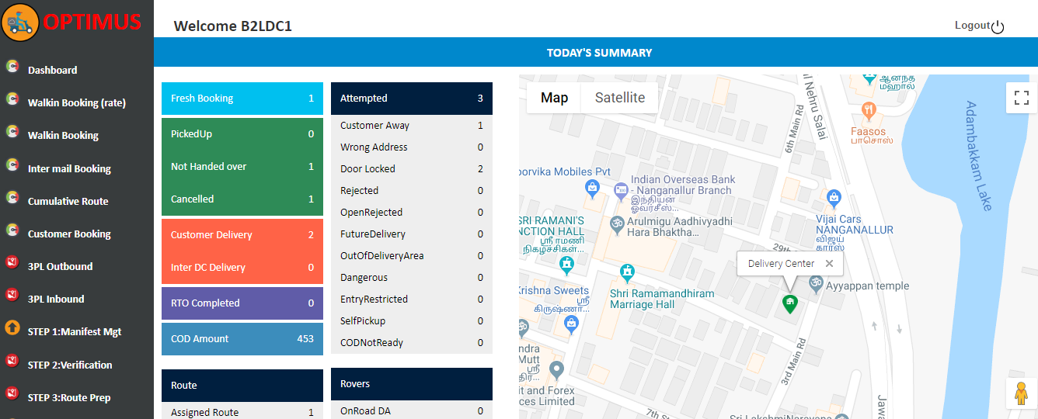Click the Faasos restaurant marker on map
The height and width of the screenshot is (419, 1038).
tap(869, 110)
